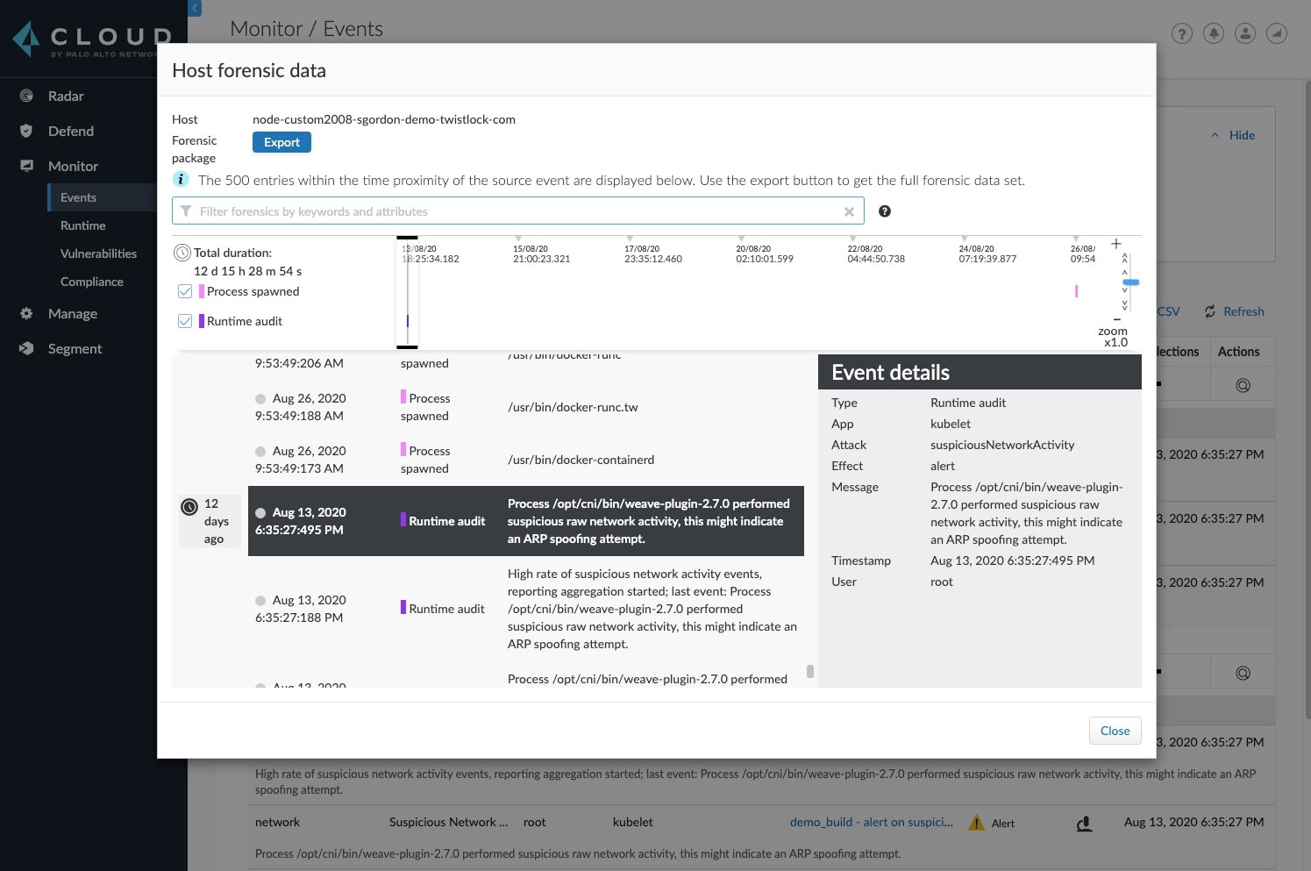
Task: Click the pink marker near 26/08
Action: point(1076,291)
